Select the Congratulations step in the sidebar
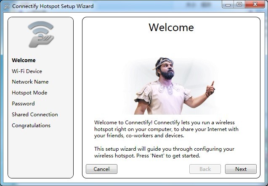The width and height of the screenshot is (268, 186). click(x=31, y=126)
